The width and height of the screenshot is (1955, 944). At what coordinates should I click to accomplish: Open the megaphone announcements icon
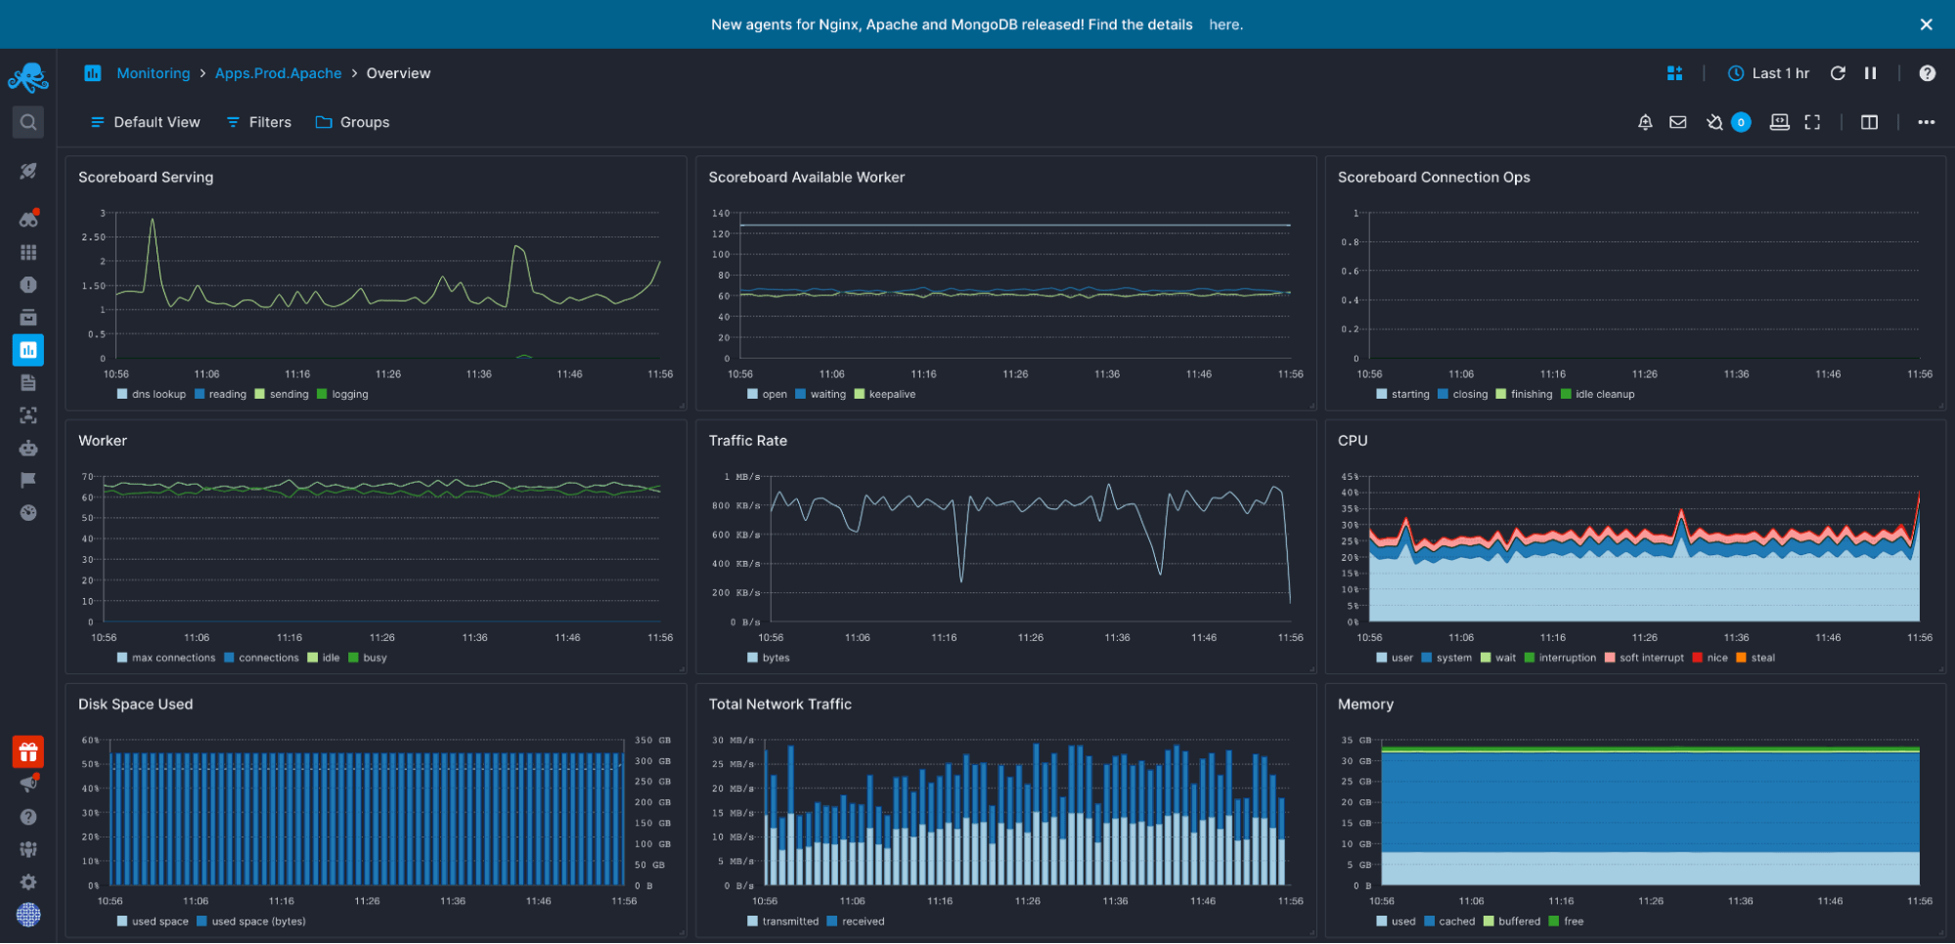pos(28,784)
